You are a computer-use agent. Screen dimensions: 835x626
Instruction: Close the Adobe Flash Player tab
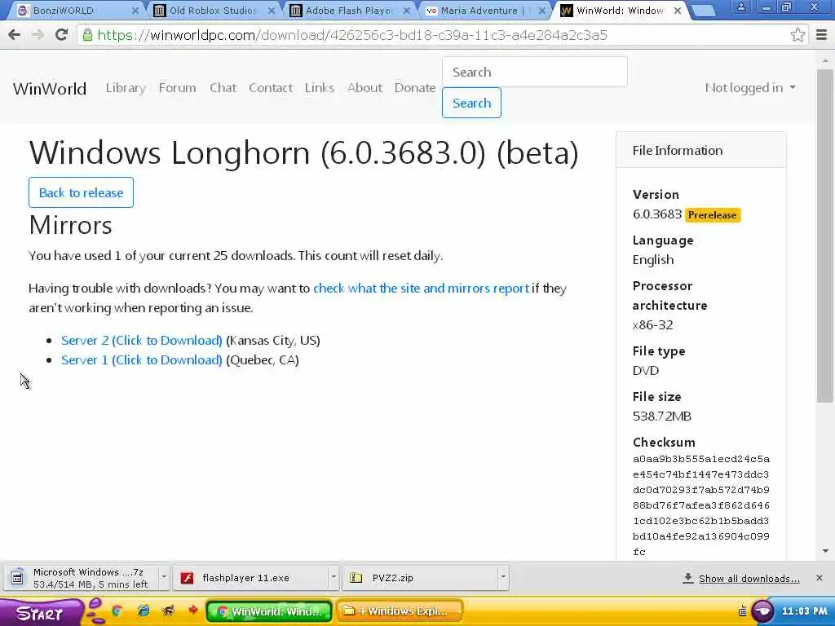(407, 10)
